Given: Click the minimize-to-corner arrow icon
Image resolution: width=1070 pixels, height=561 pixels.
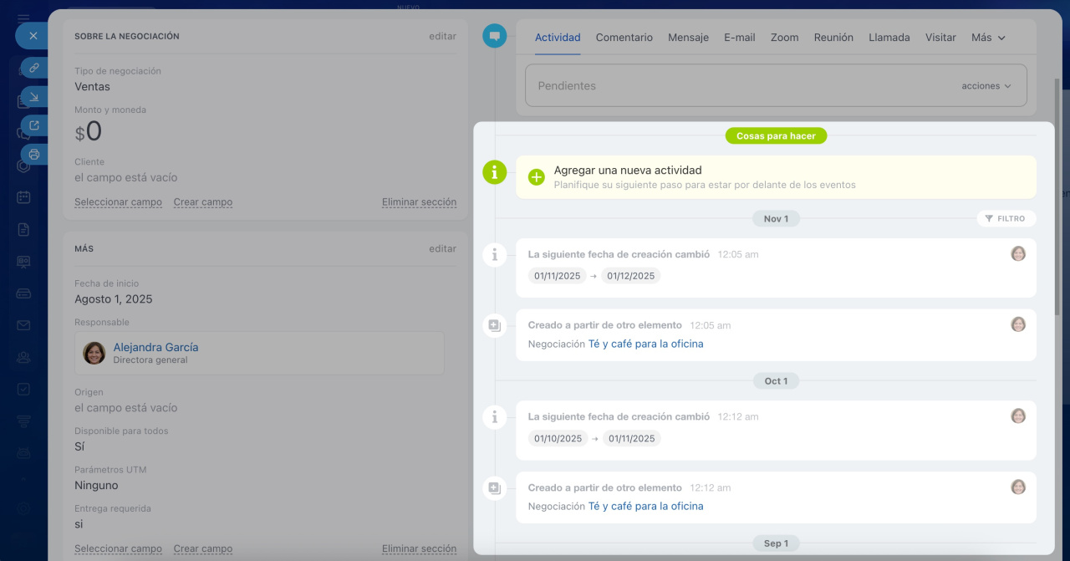Looking at the screenshot, I should pos(34,97).
